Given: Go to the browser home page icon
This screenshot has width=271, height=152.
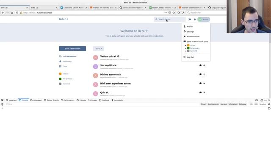Looking at the screenshot, I should [x=12, y=13].
